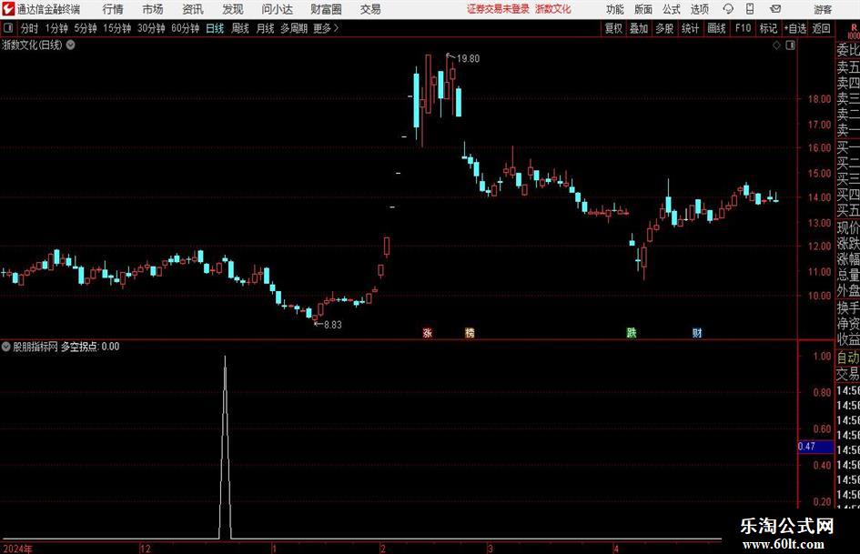
Task: Switch to 15分钟 period
Action: point(117,28)
